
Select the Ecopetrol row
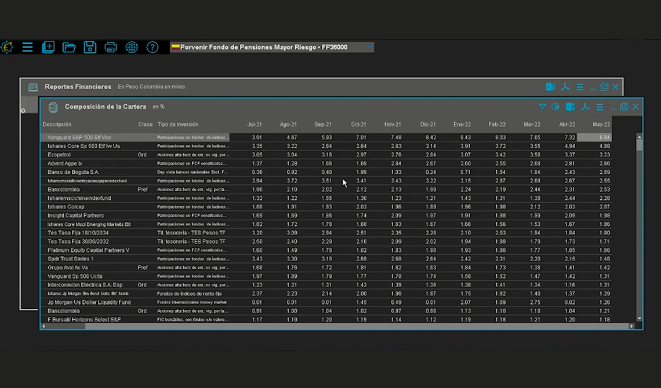pos(326,155)
